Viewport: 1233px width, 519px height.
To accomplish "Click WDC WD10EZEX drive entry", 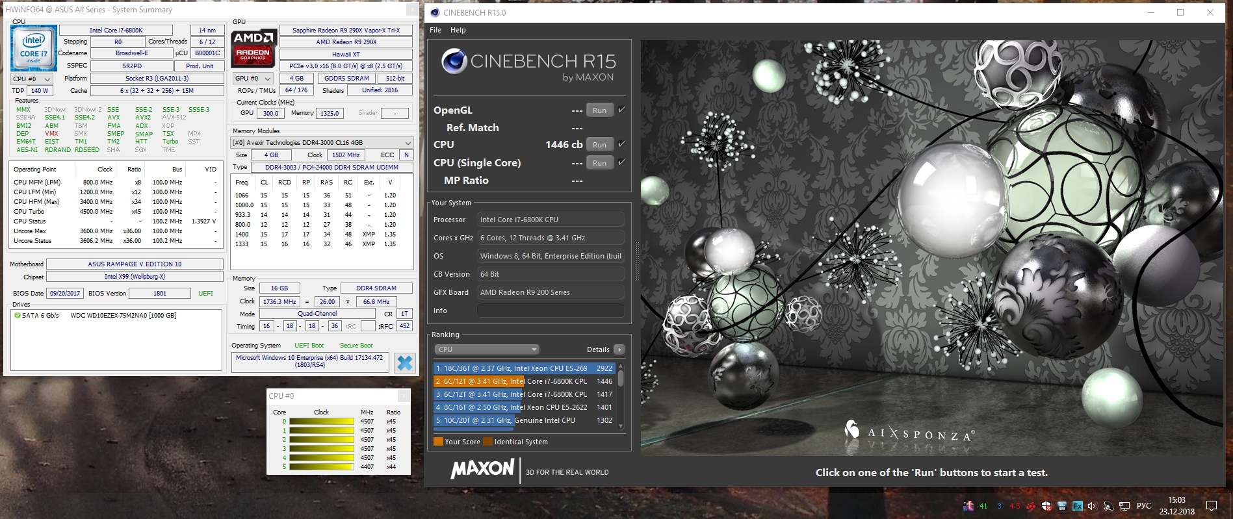I will [x=123, y=316].
